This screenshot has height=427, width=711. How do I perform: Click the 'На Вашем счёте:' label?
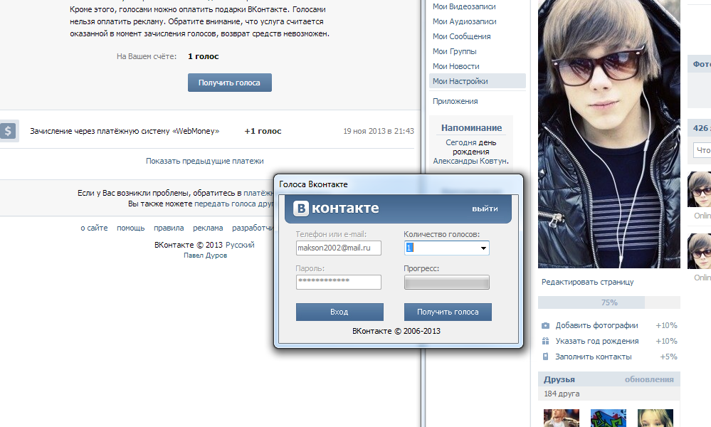(147, 57)
